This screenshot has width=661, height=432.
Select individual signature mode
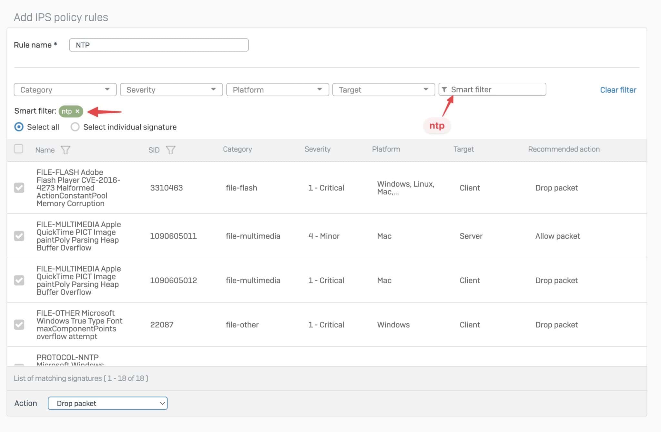point(75,127)
